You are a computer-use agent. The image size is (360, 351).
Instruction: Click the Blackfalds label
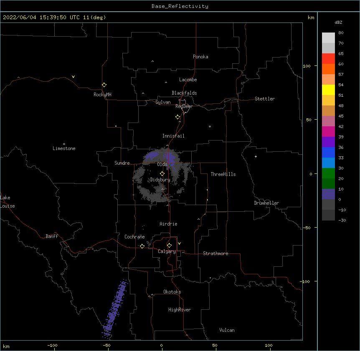coord(184,93)
